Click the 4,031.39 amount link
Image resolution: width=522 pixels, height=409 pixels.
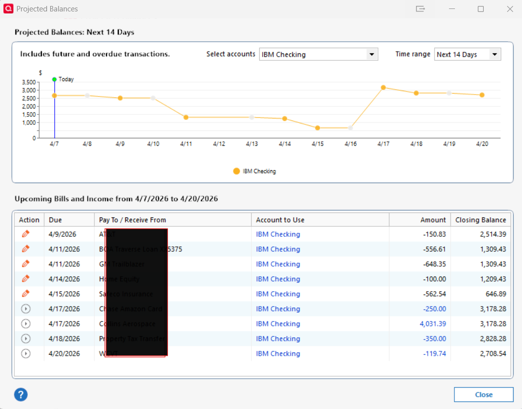(x=433, y=324)
